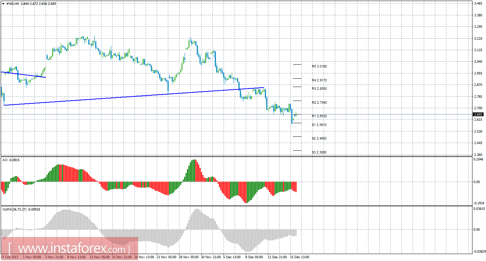Click the 15 Nov 21:00 time label
The image size is (486, 261).
pyautogui.click(x=122, y=257)
